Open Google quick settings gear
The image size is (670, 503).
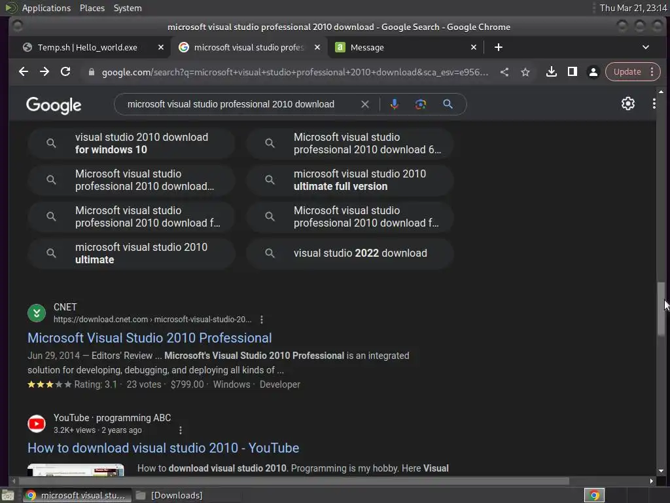click(x=627, y=103)
